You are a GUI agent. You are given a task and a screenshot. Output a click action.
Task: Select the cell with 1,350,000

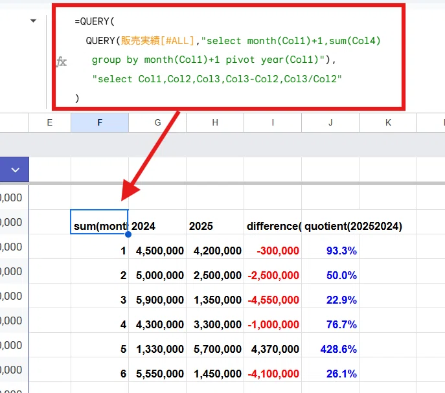(x=215, y=296)
